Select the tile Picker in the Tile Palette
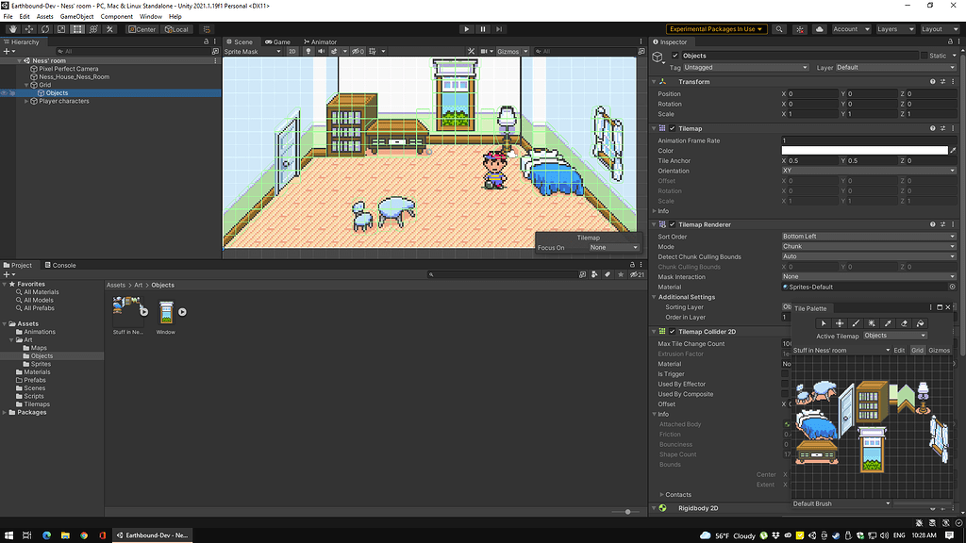 [888, 325]
